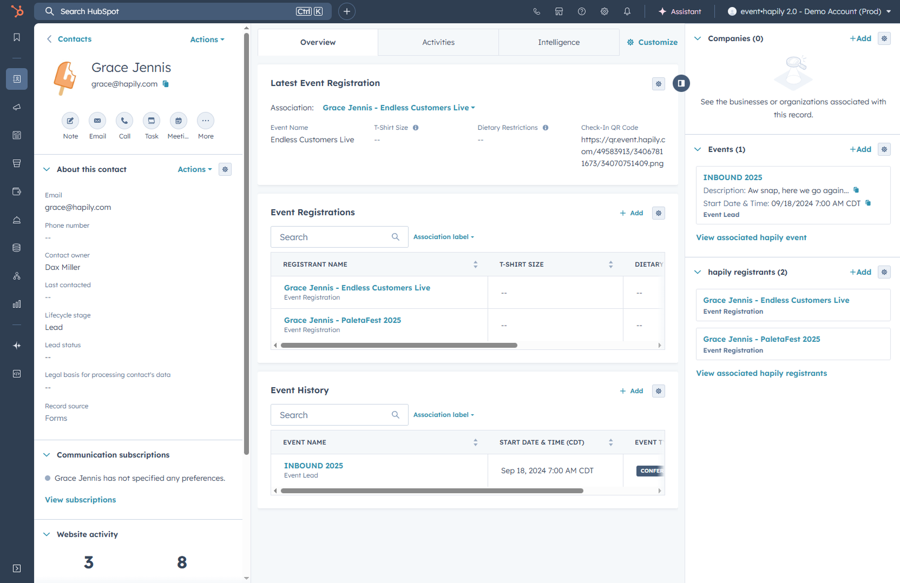Click Customize tabs link

(652, 42)
